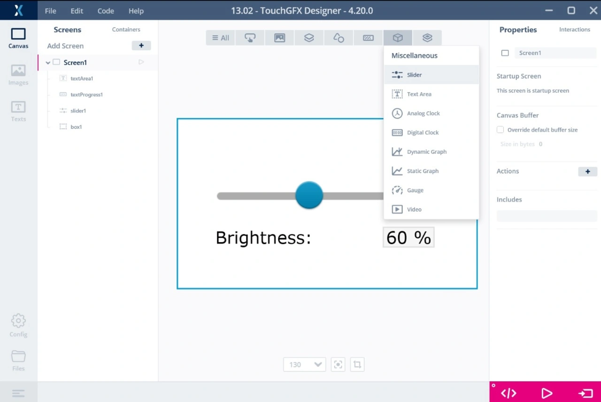
Task: Enable Override default buffer size checkbox
Action: coord(501,130)
